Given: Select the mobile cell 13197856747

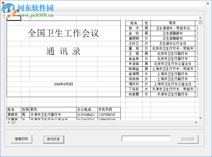Looking at the screenshot, I should [109, 115].
